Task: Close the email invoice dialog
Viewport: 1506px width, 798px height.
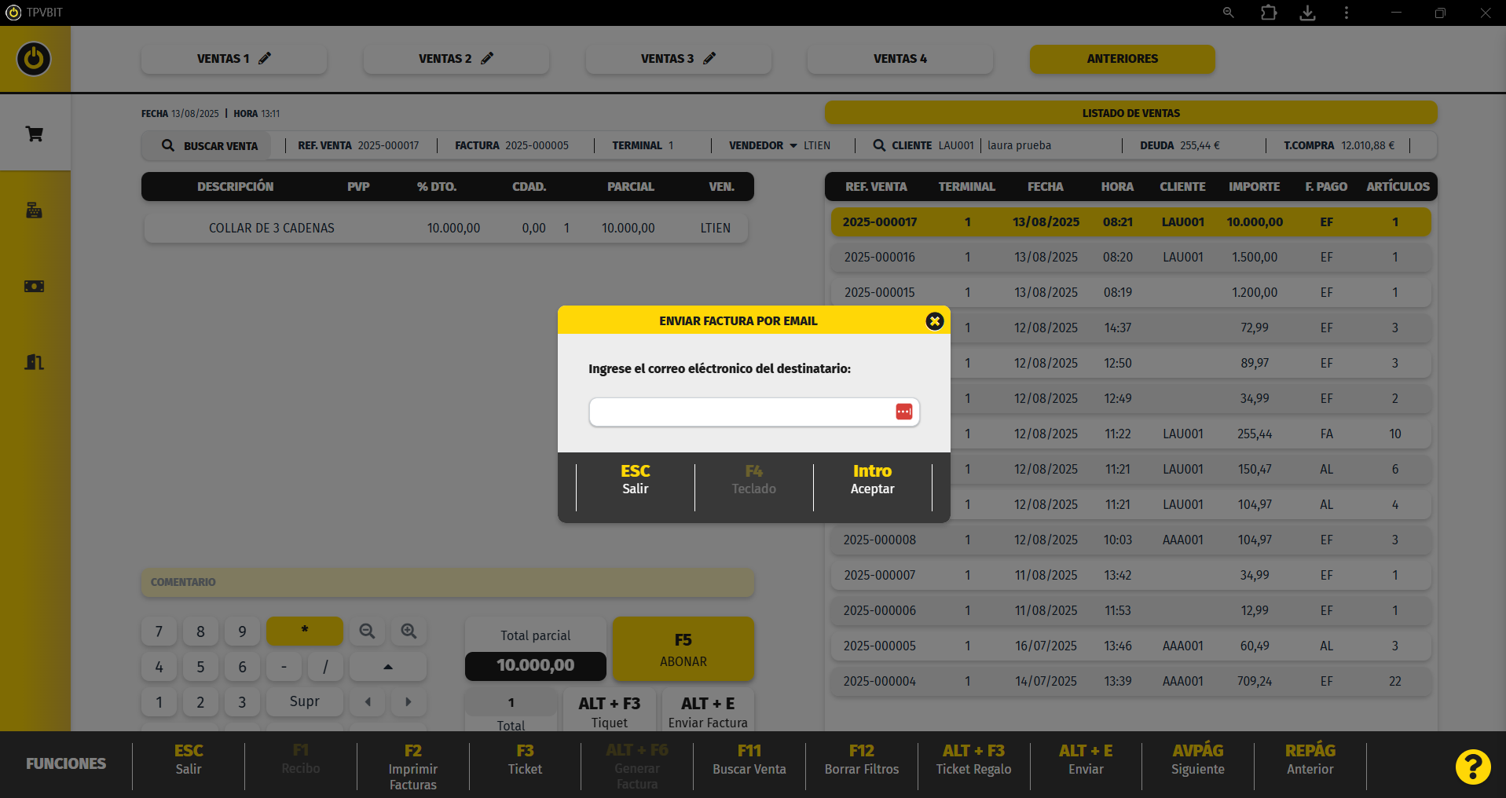Action: pos(934,321)
